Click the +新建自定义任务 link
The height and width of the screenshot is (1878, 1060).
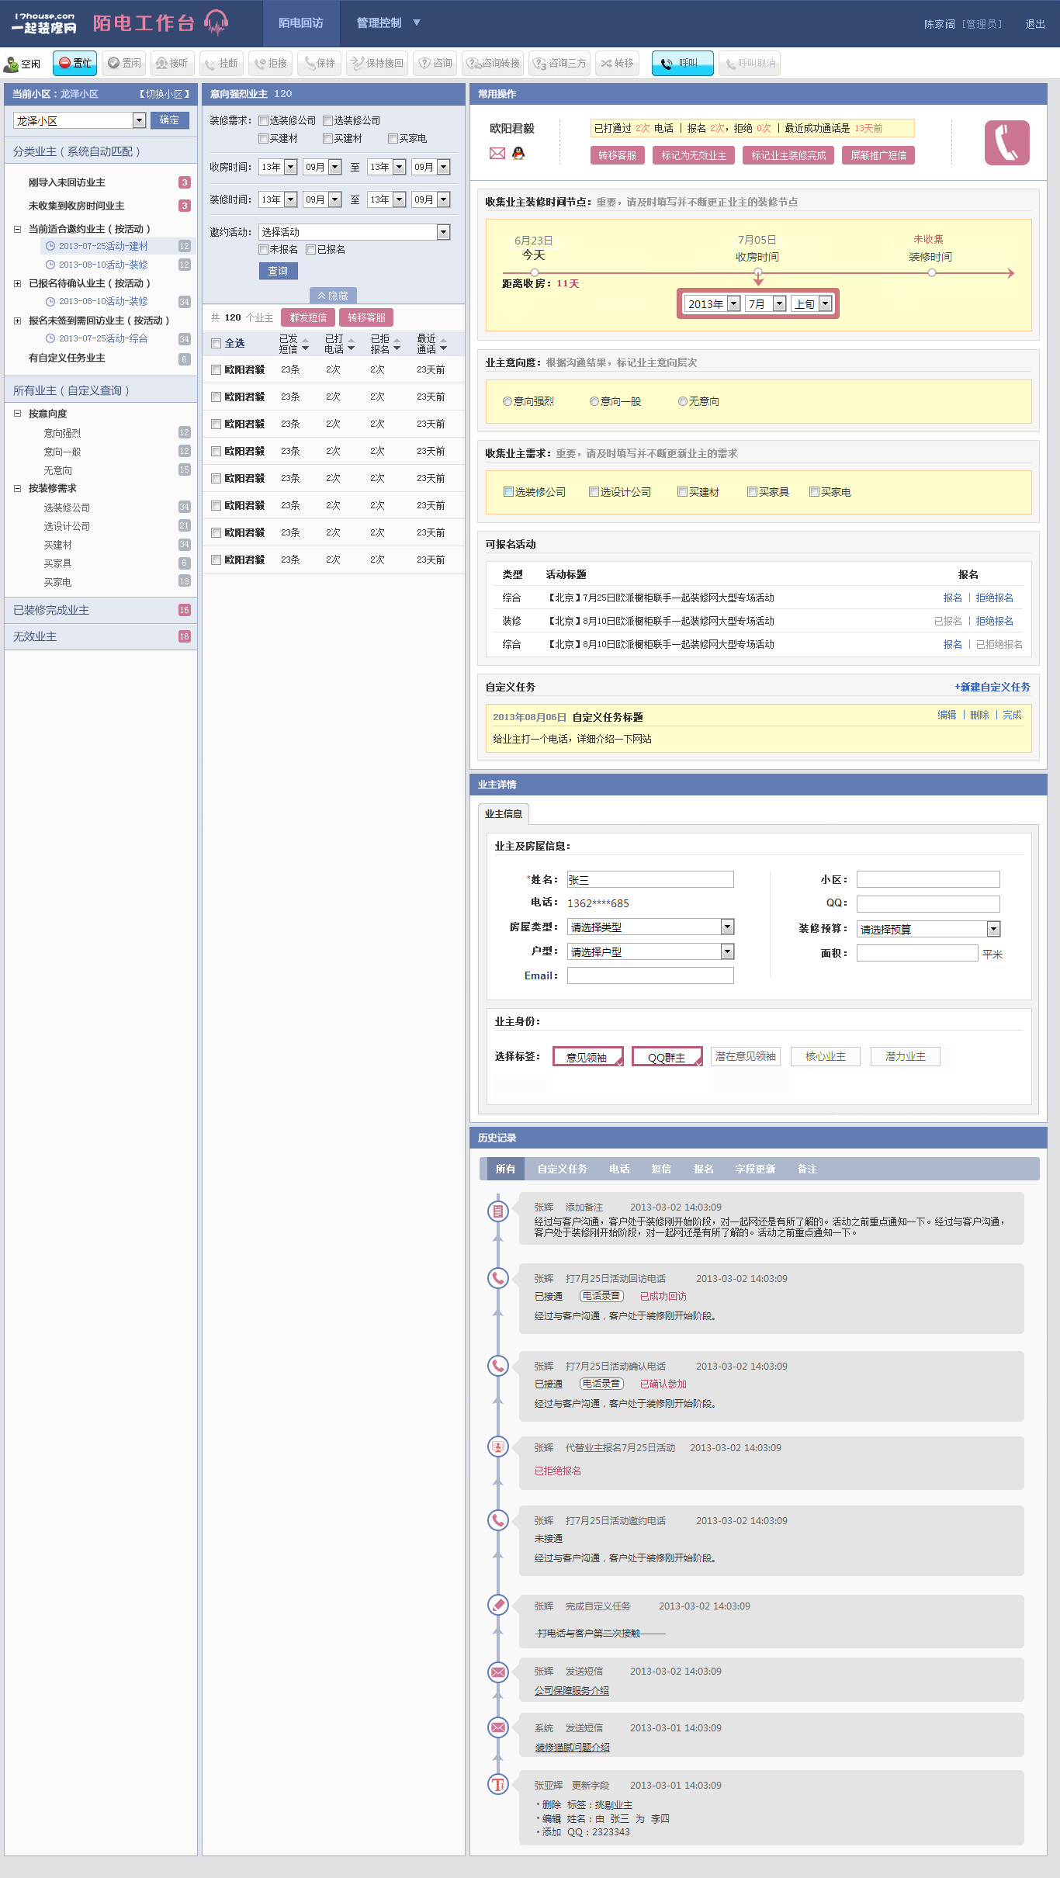(x=992, y=687)
